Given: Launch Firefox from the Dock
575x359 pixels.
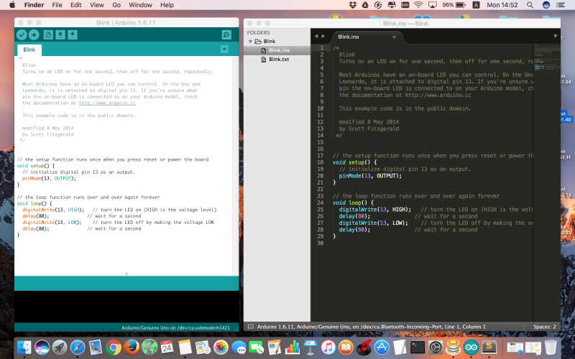Looking at the screenshot, I should [x=132, y=347].
